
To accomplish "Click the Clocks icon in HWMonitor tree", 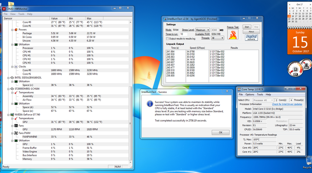I will (x=16, y=67).
